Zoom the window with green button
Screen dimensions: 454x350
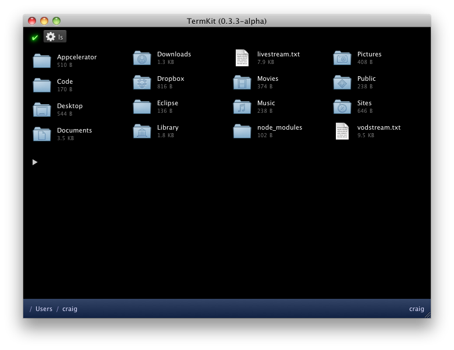(56, 21)
